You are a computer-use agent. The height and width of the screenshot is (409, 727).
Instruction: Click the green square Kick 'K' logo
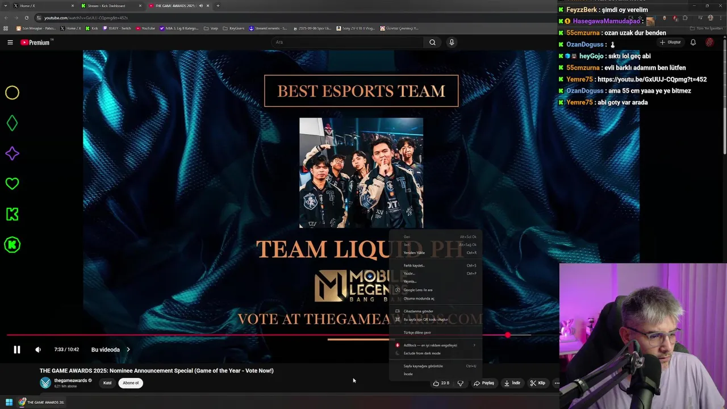(12, 214)
